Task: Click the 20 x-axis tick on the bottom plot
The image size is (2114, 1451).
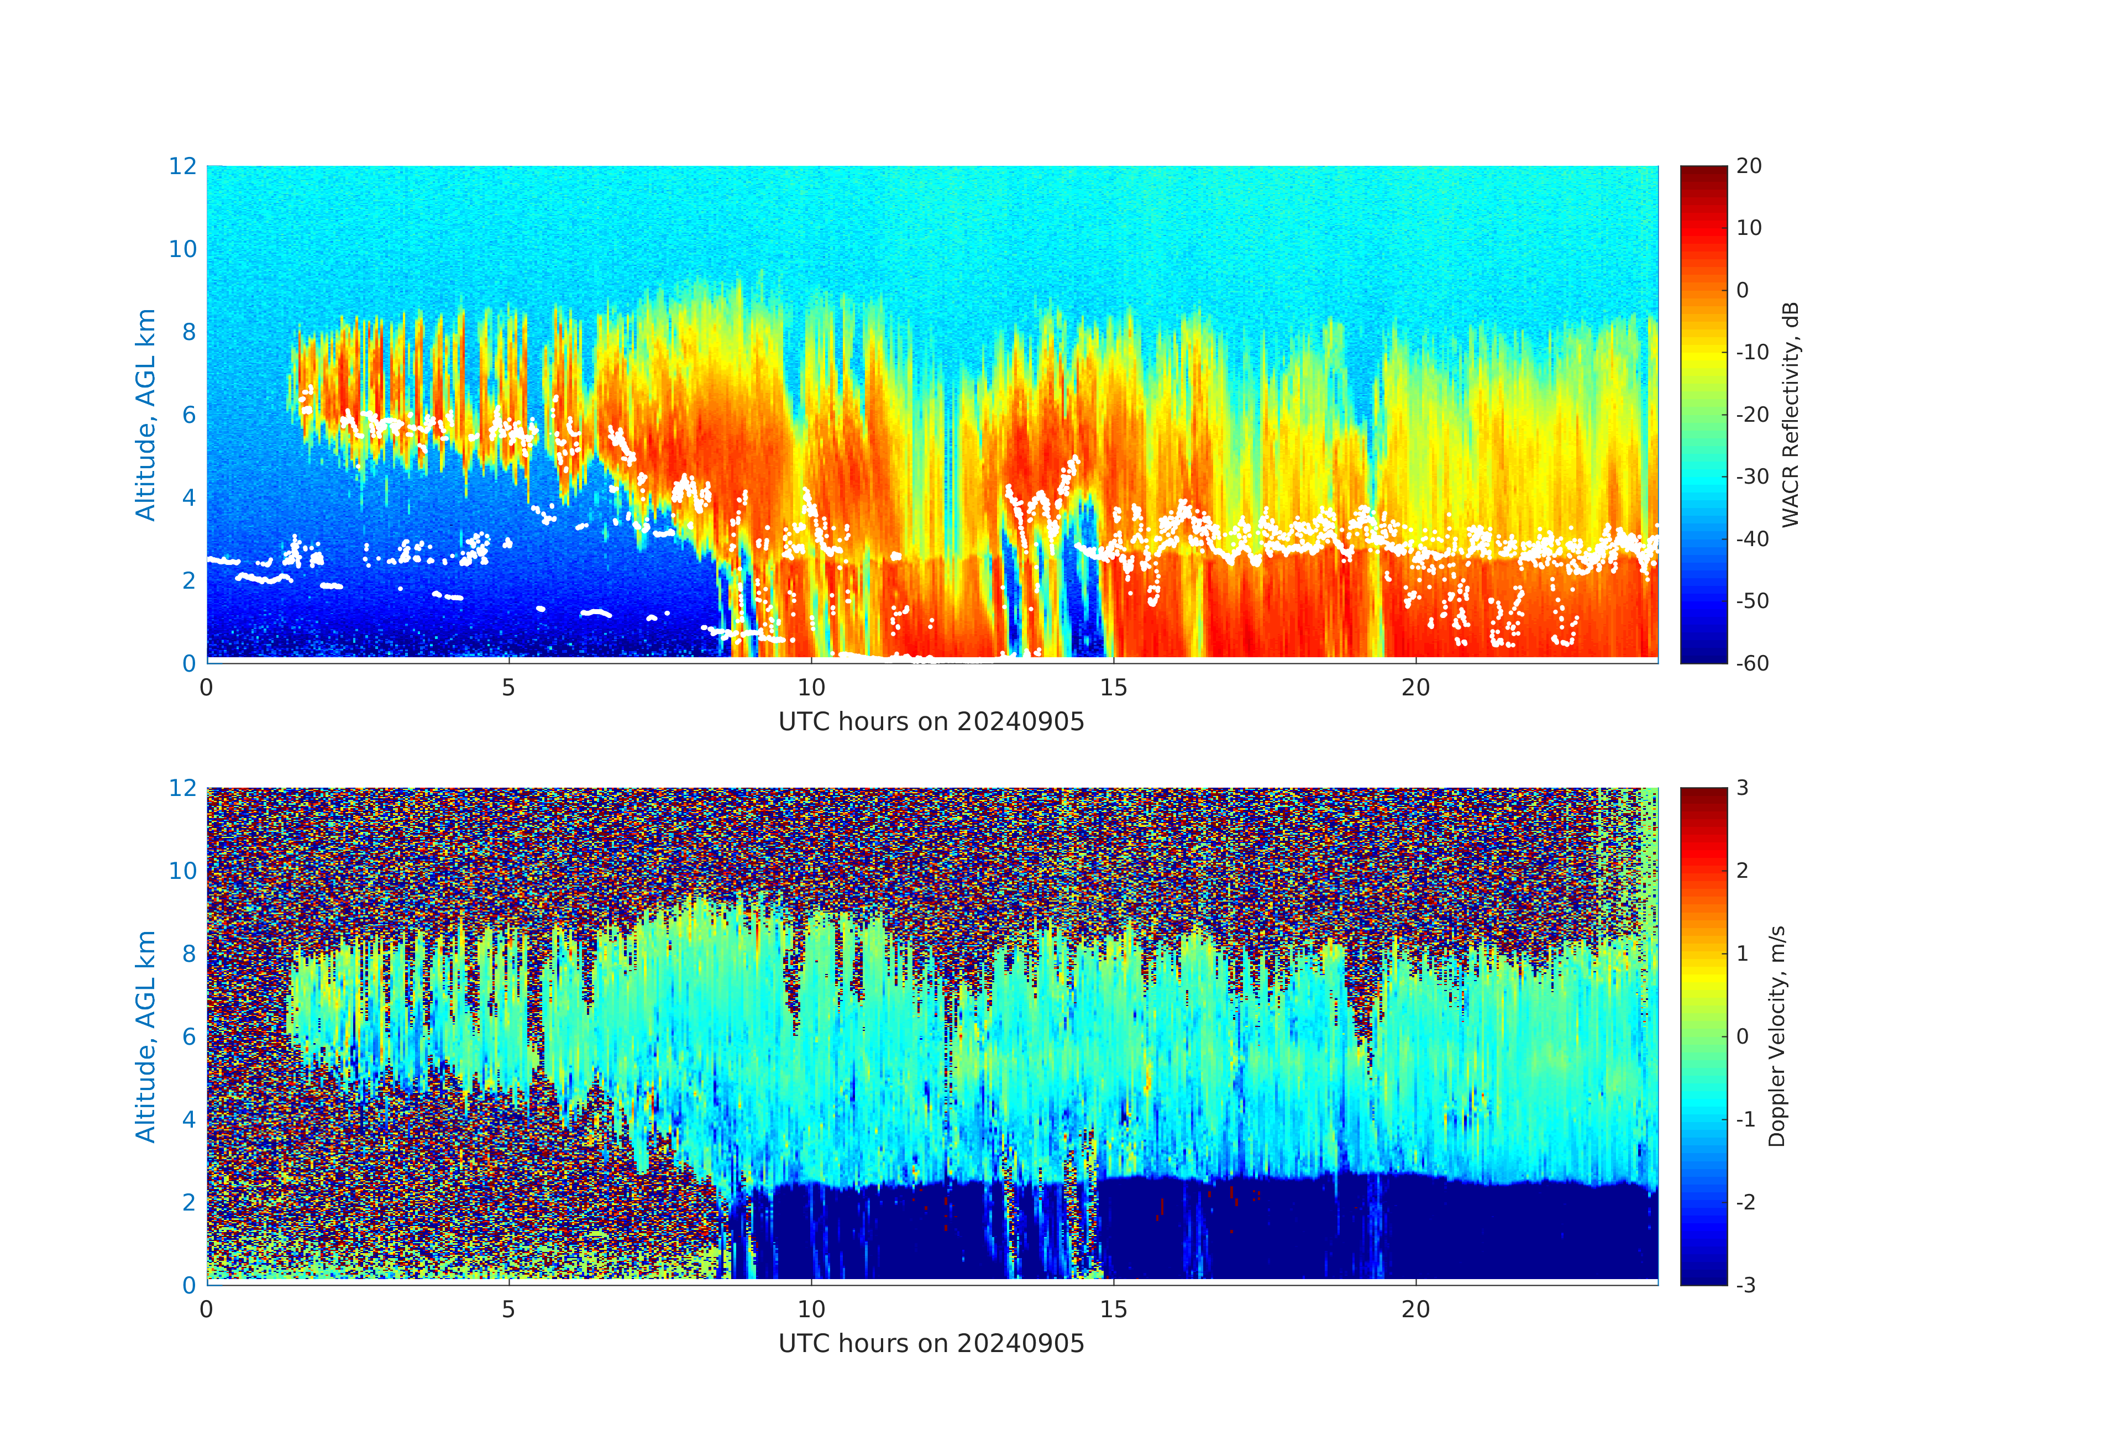Action: [x=1415, y=1309]
